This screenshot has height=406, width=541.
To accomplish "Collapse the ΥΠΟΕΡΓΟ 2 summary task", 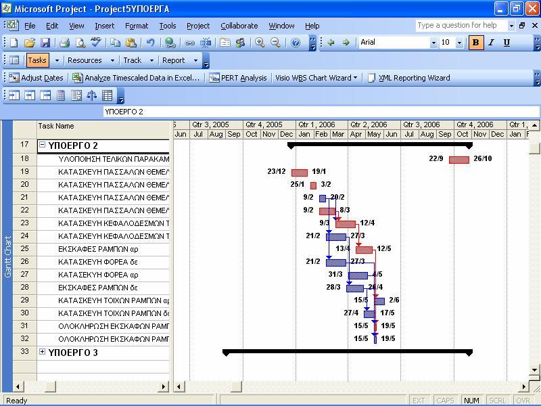I will pos(42,145).
